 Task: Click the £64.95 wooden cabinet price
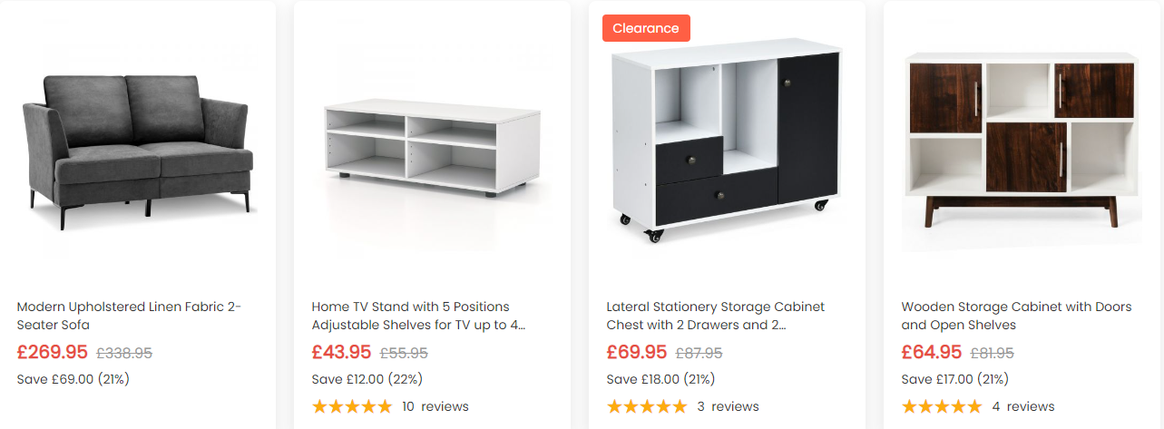[x=931, y=352]
